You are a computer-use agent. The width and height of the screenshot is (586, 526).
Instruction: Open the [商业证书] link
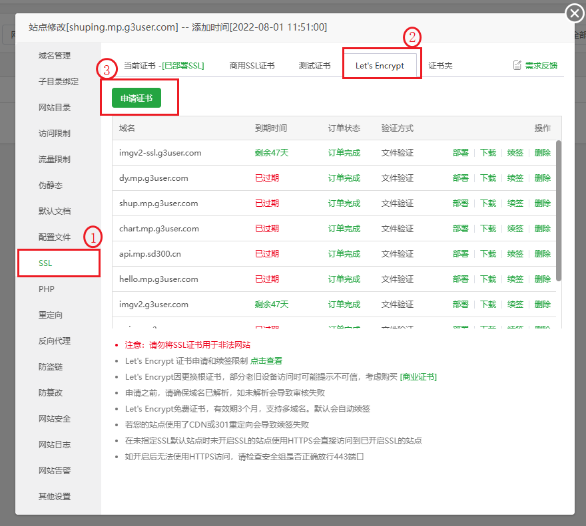tap(418, 377)
